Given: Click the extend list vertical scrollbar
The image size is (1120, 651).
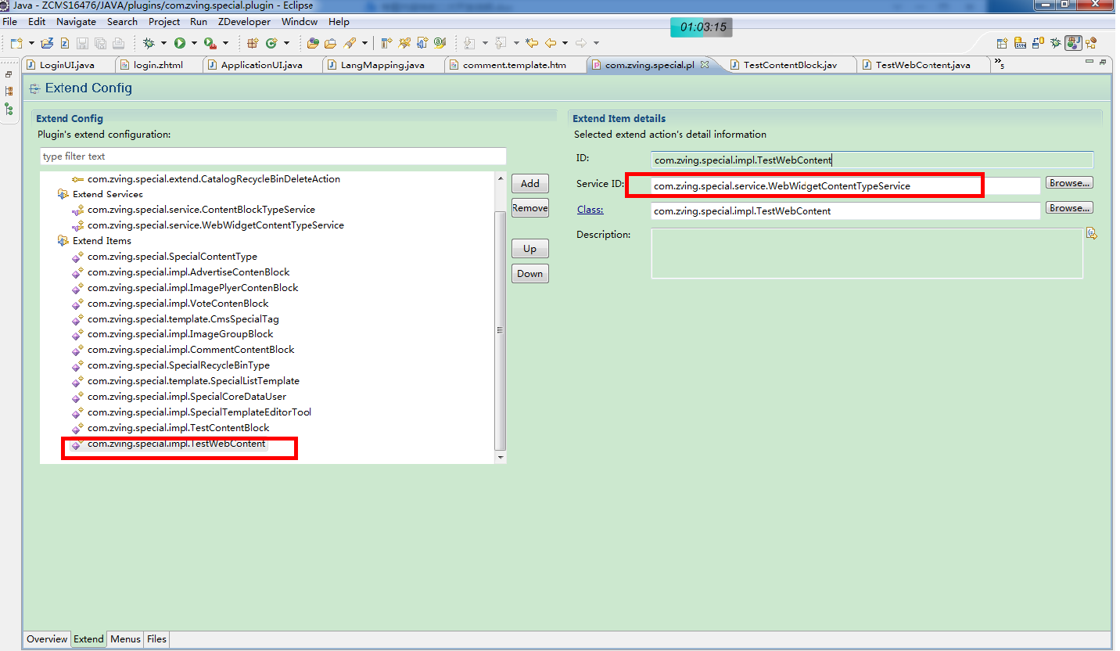Looking at the screenshot, I should point(500,329).
